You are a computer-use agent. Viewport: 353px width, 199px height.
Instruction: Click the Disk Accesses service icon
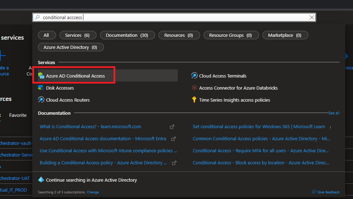41,87
